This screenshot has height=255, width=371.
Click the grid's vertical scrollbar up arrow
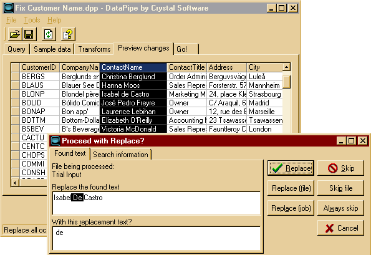tap(286, 67)
